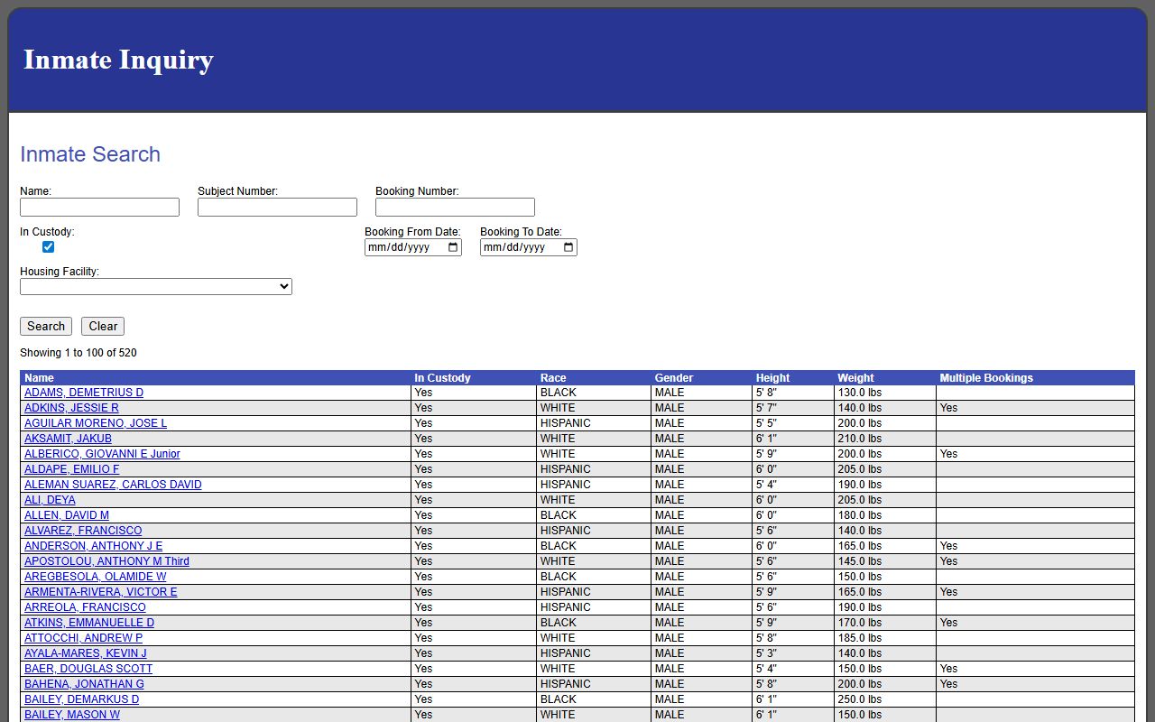Click the Inmate Inquiry page title

(x=118, y=60)
